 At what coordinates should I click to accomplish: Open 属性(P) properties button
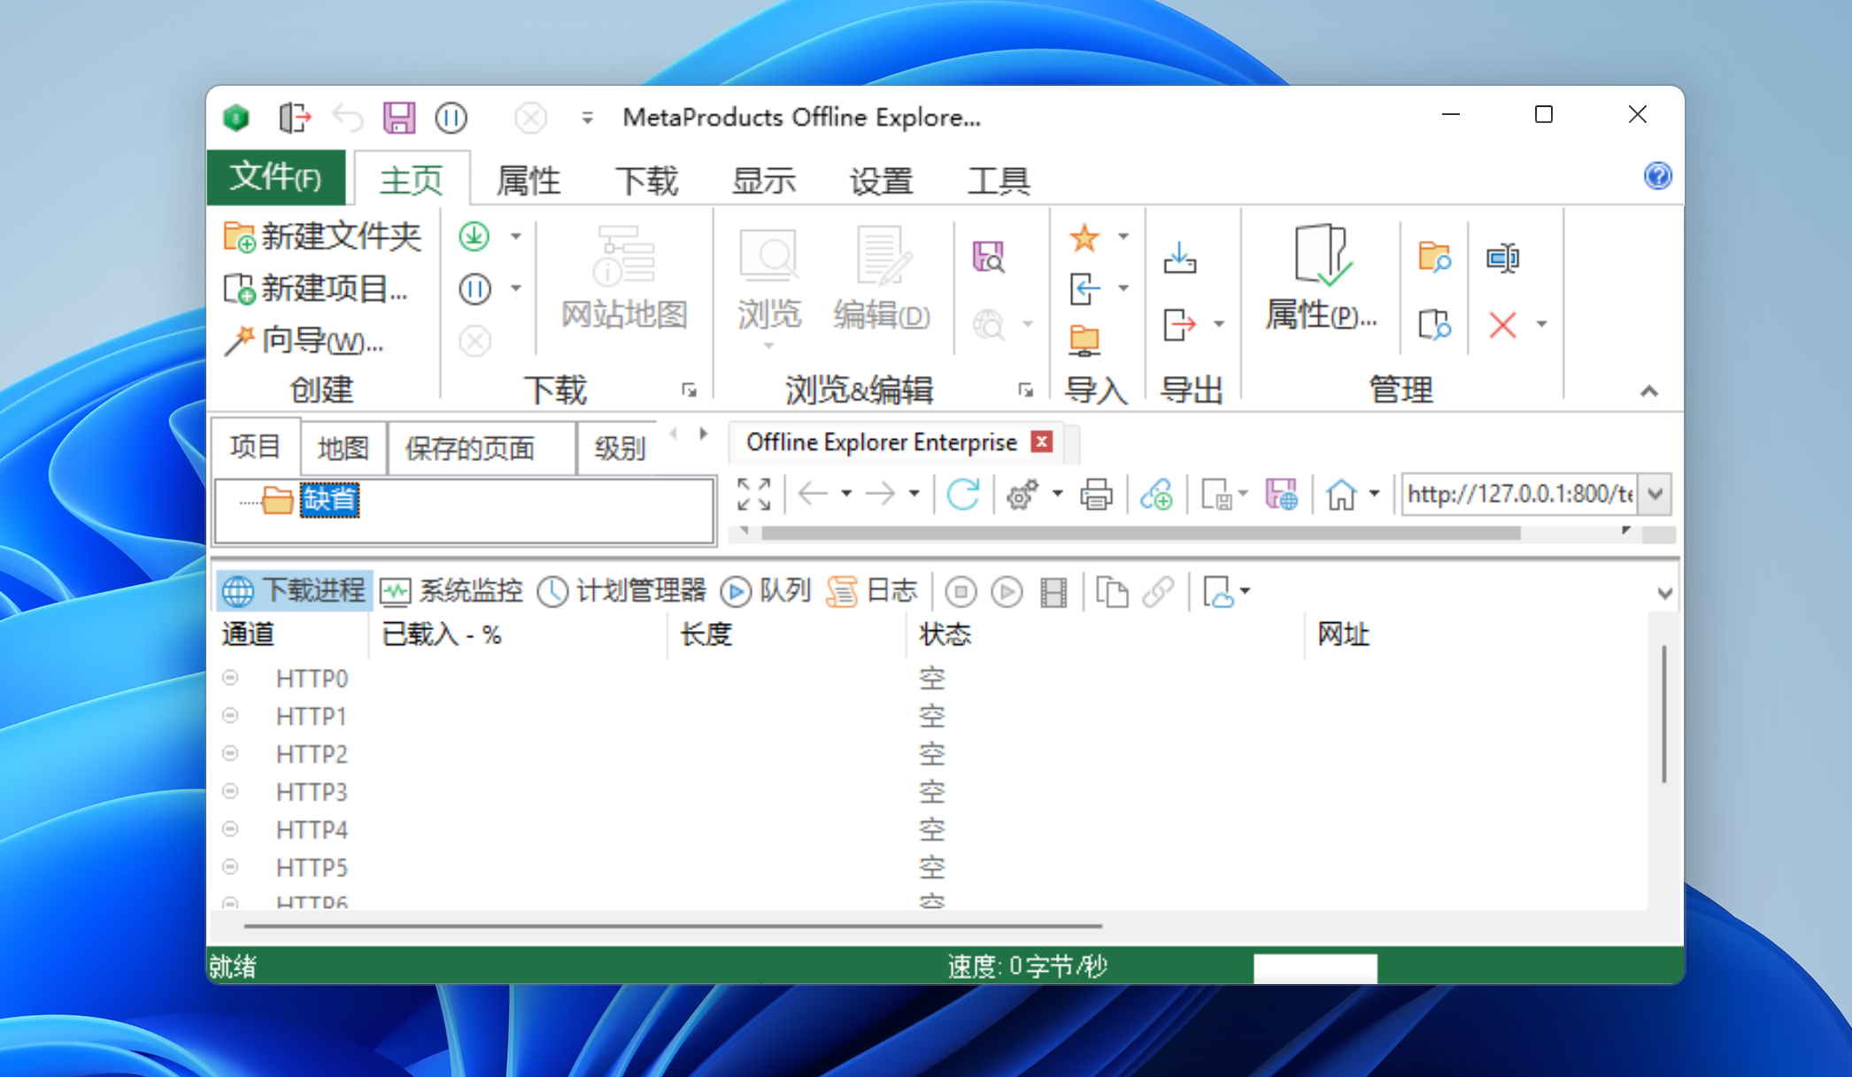pos(1321,277)
